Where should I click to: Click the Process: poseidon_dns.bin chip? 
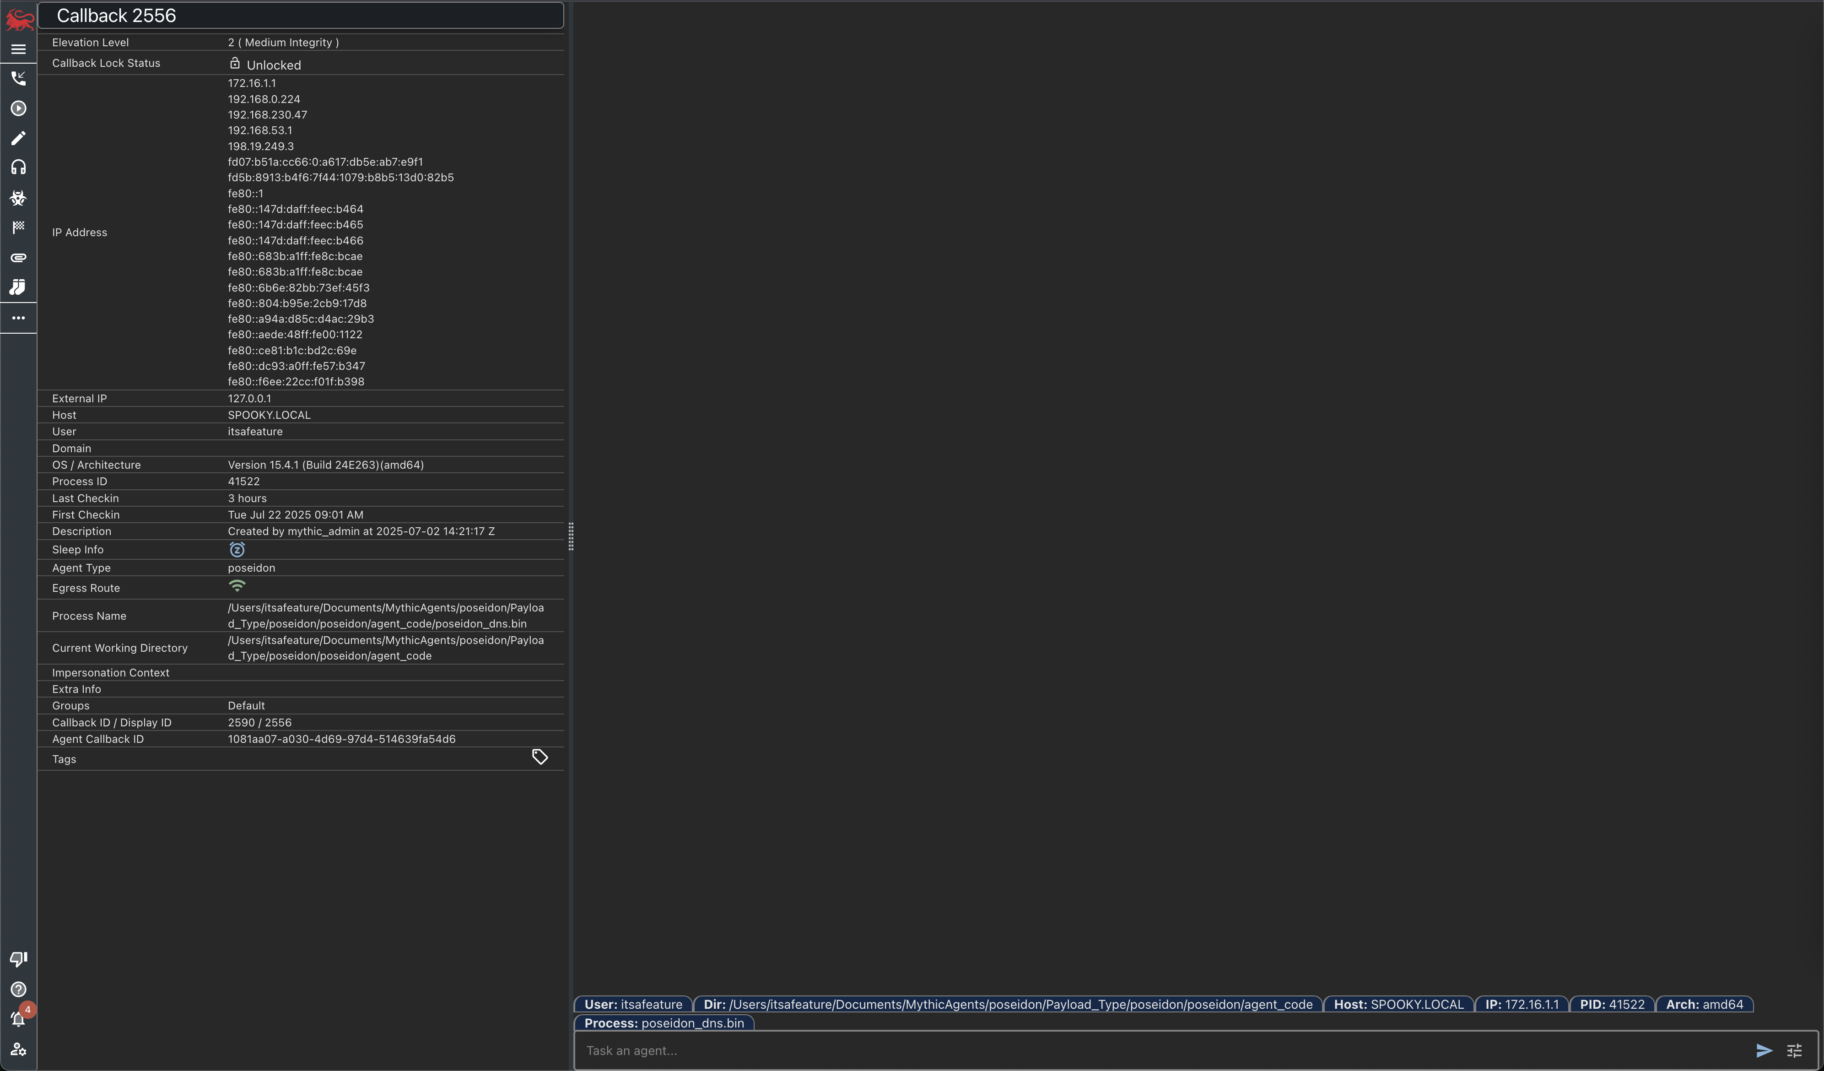point(664,1023)
